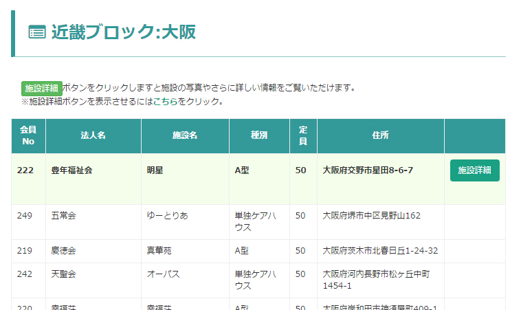Select facility name 真華苑
Viewport: 521px width, 310px height.
point(159,251)
